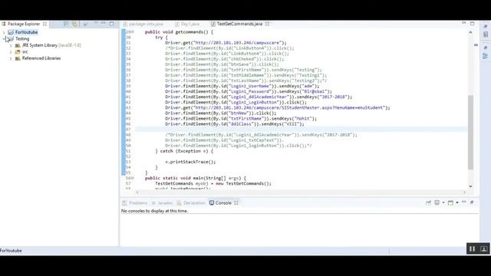Open the Open Console dropdown arrow
Viewport: 491px width, 276px height.
pos(457,202)
